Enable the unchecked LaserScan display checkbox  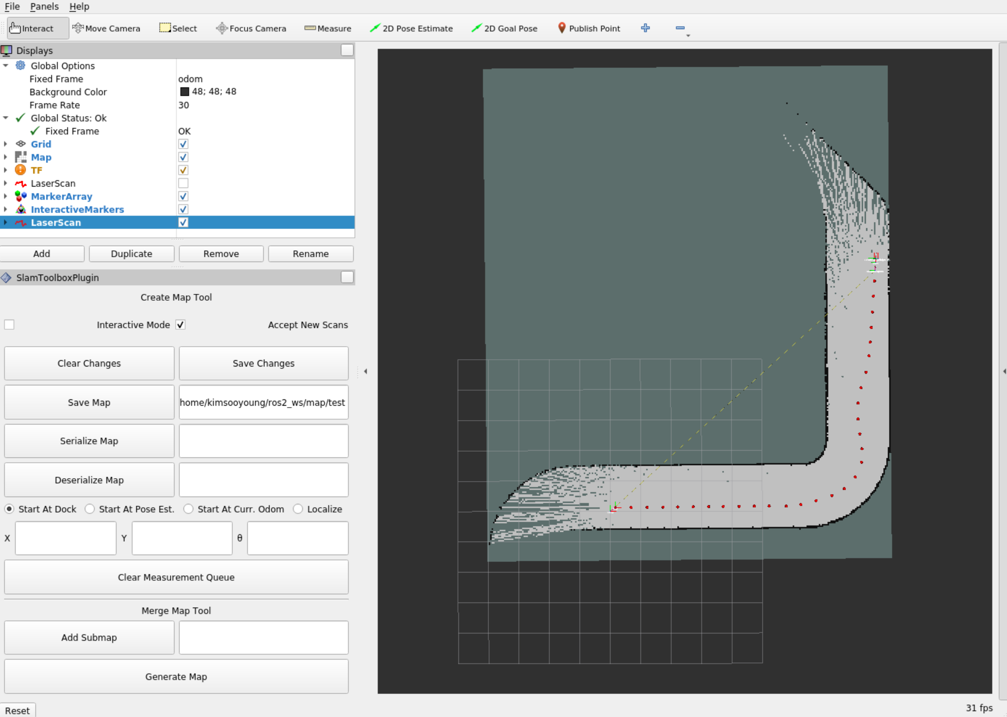click(183, 183)
